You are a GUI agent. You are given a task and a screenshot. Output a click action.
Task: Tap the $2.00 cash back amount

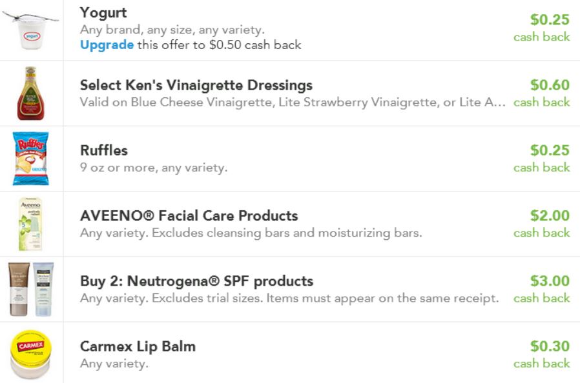coord(550,215)
